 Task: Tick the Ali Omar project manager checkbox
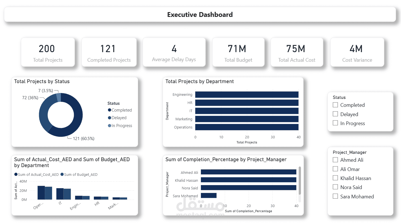click(335, 169)
